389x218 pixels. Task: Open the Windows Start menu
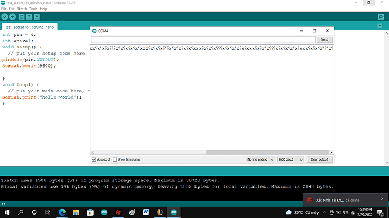7,212
